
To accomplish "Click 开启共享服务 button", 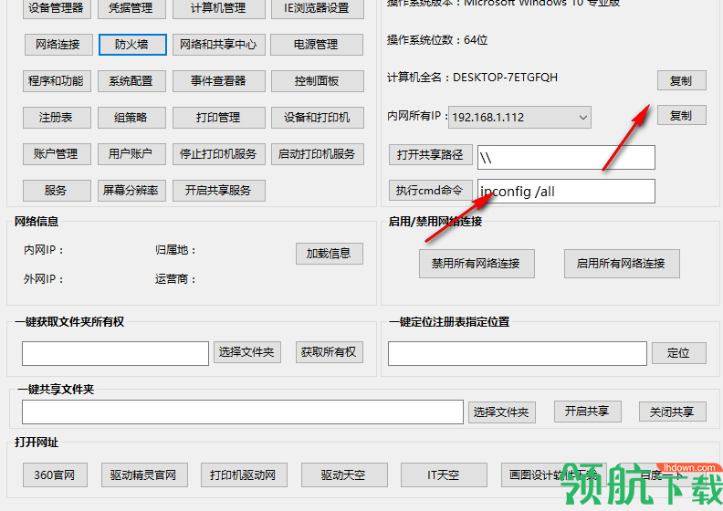I will (218, 191).
